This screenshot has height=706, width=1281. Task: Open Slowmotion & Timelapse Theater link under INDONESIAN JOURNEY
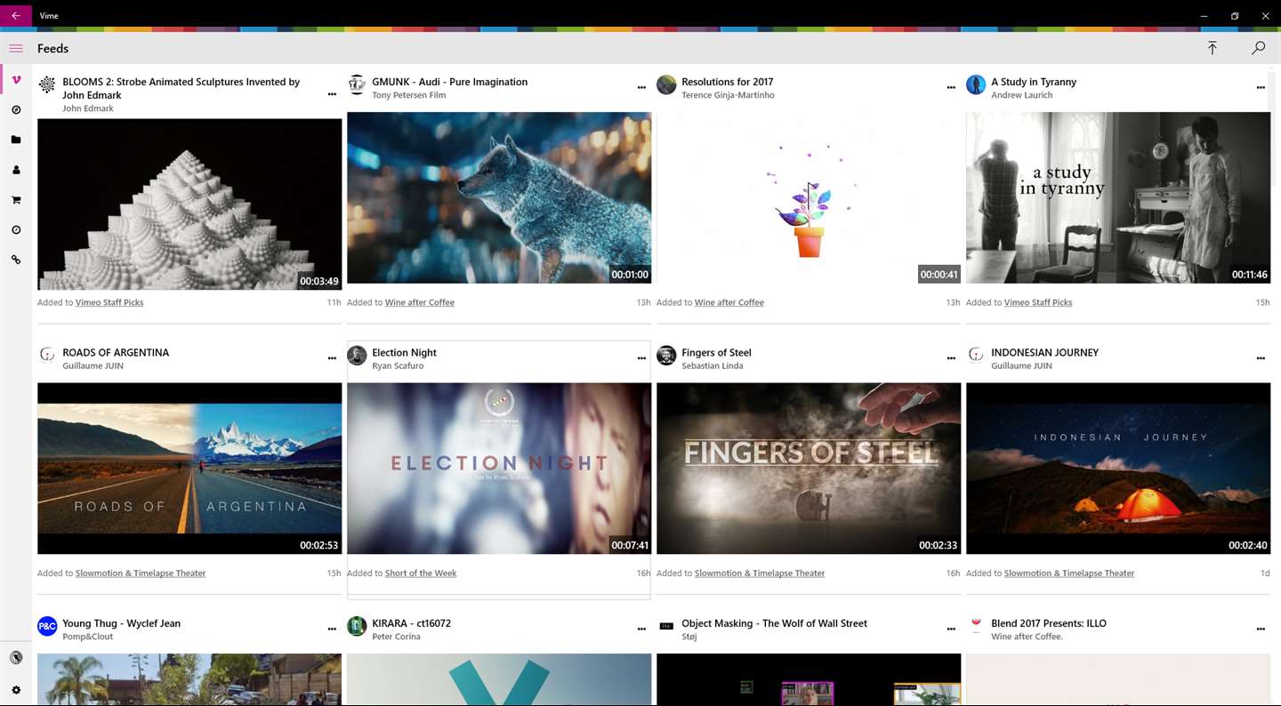[1069, 574]
